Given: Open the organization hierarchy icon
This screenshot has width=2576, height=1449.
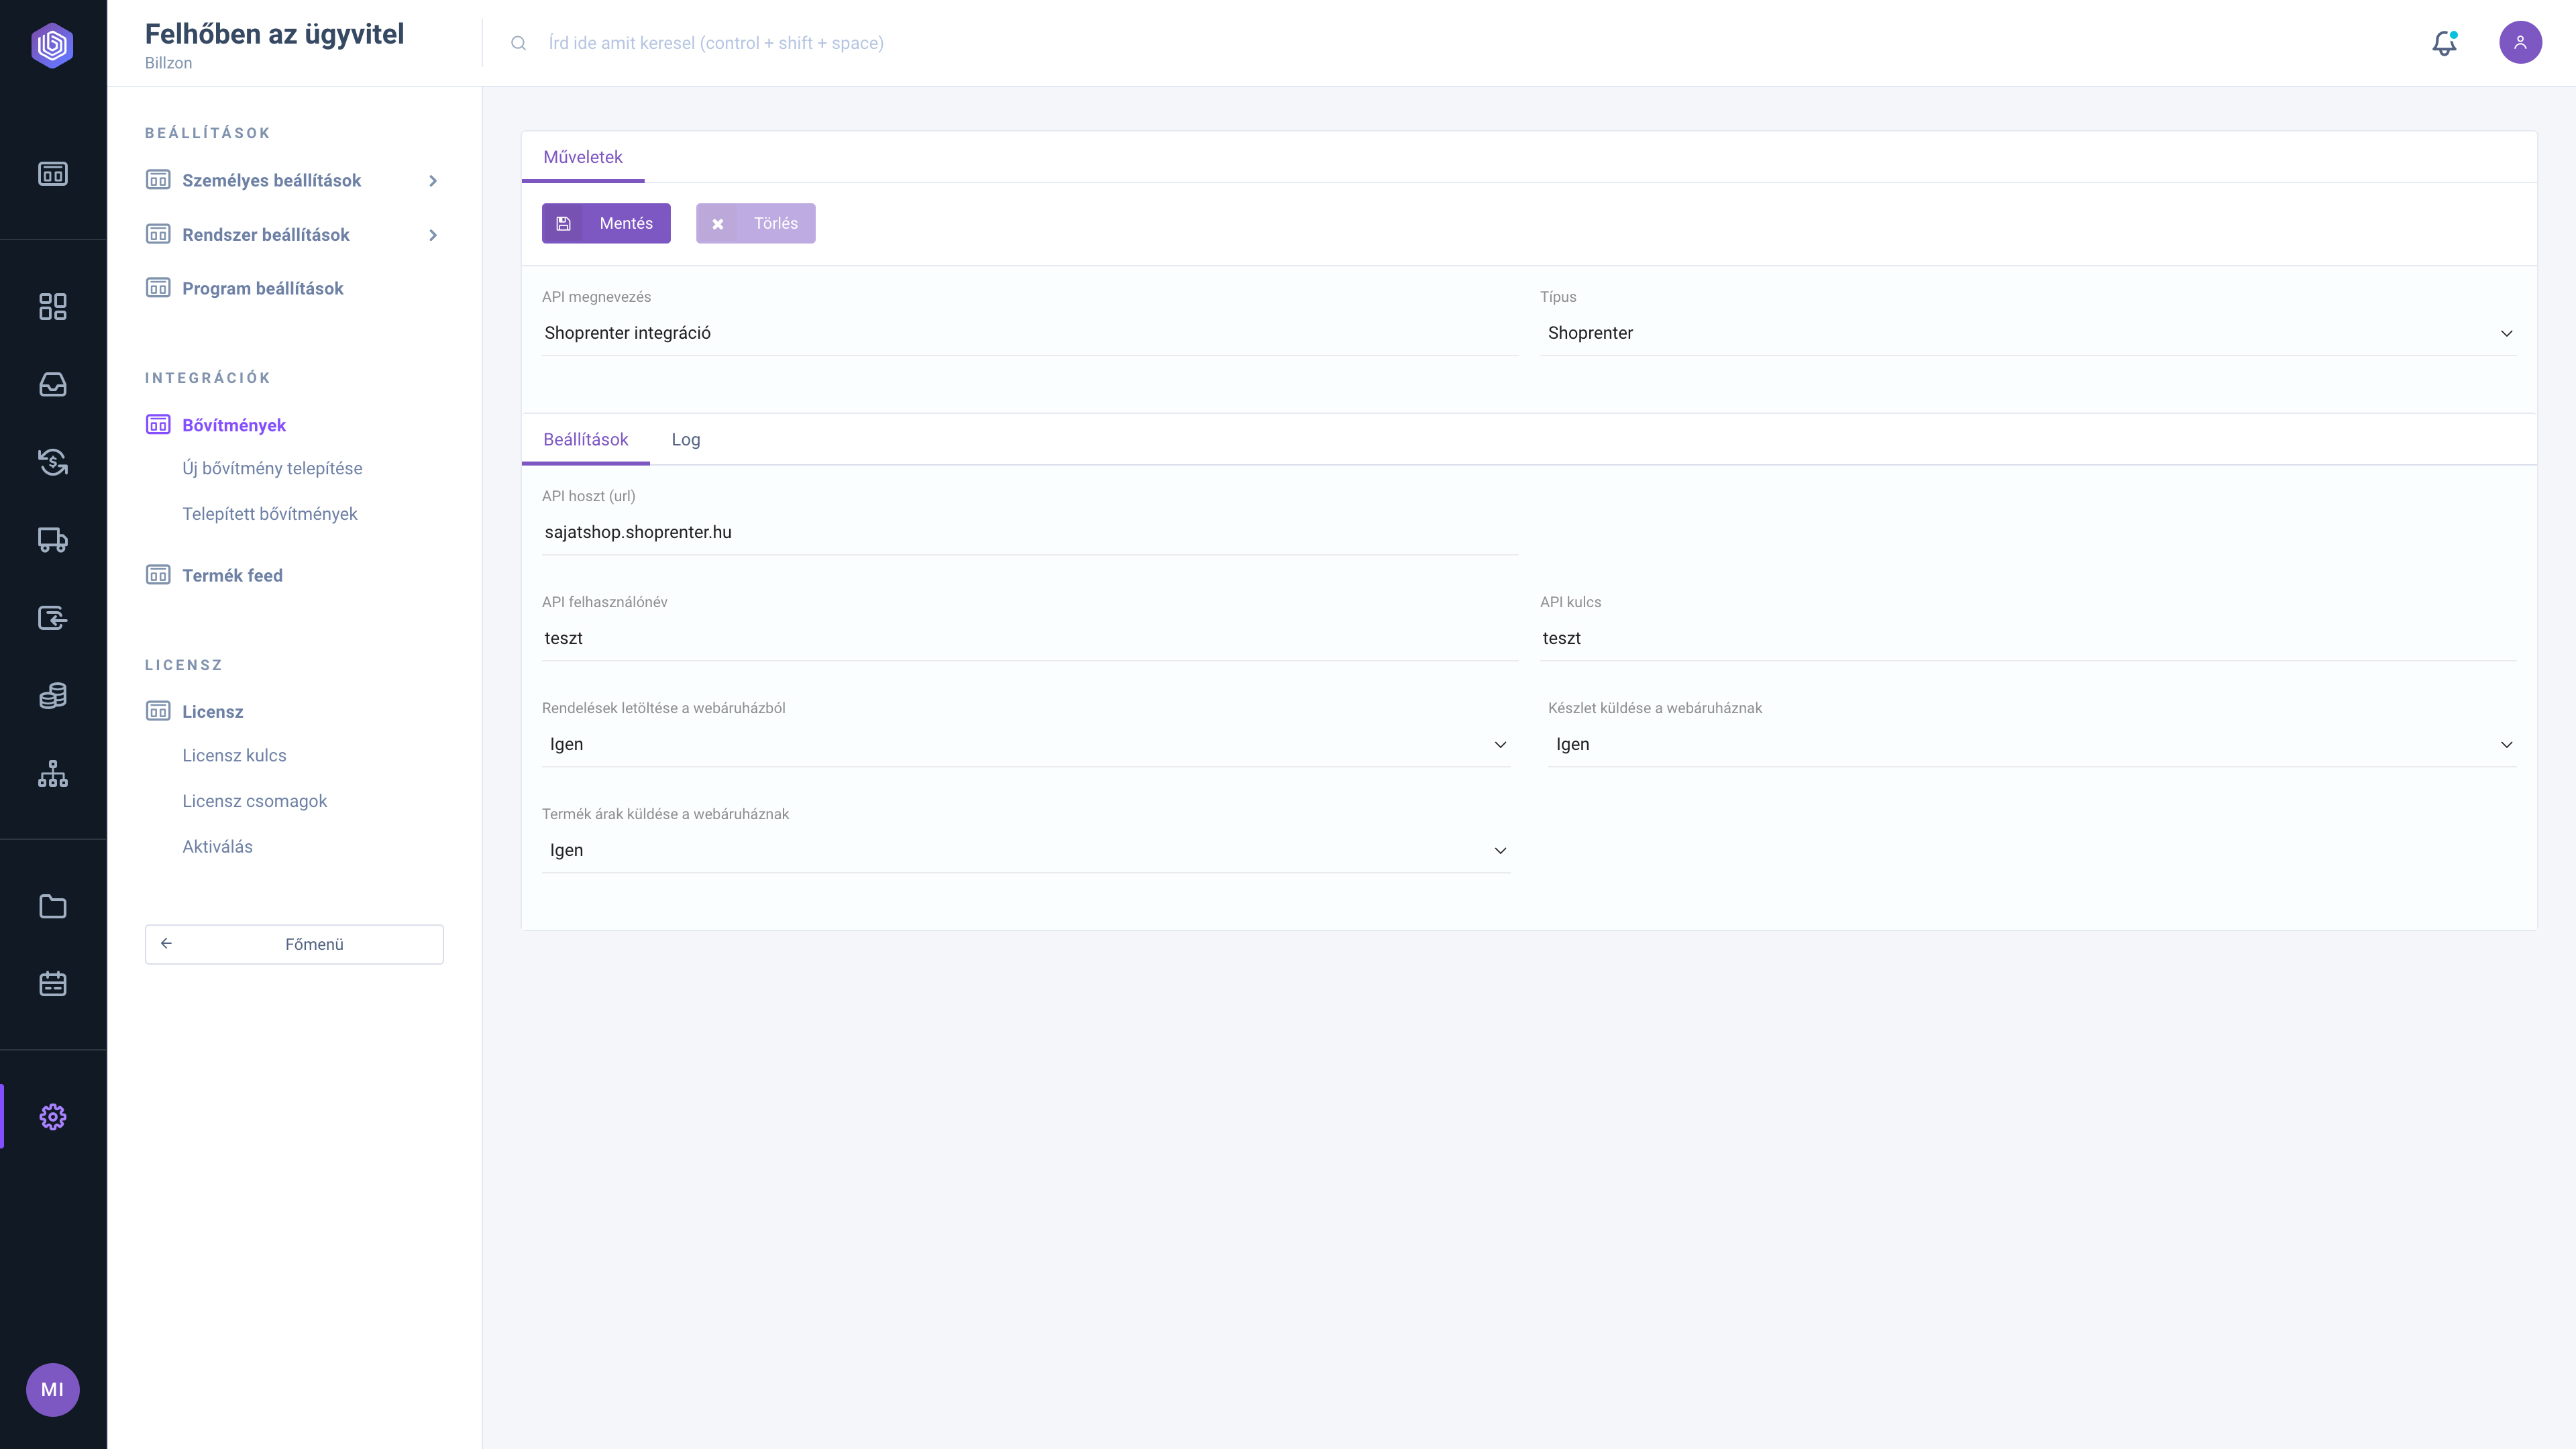Looking at the screenshot, I should (x=53, y=774).
